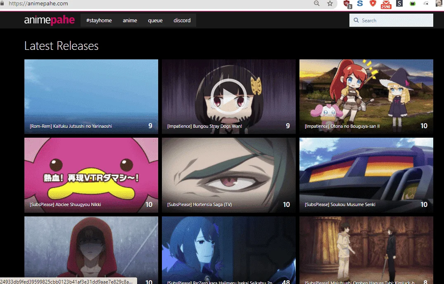Image resolution: width=444 pixels, height=284 pixels.
Task: Click episode number 9 on Bungou Stray Dogs
Action: pyautogui.click(x=288, y=126)
